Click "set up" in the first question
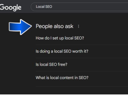Screen dimensions: 128x96 click(58, 38)
